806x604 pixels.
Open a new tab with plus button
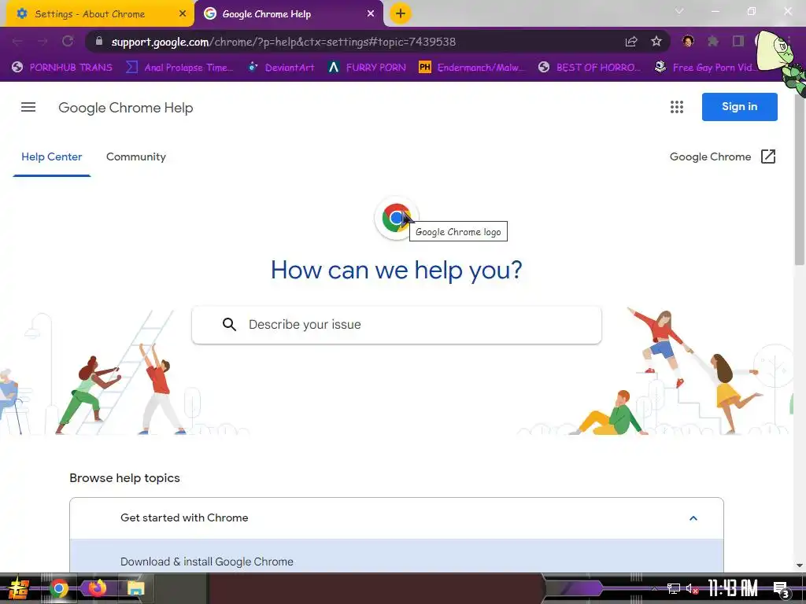[401, 13]
